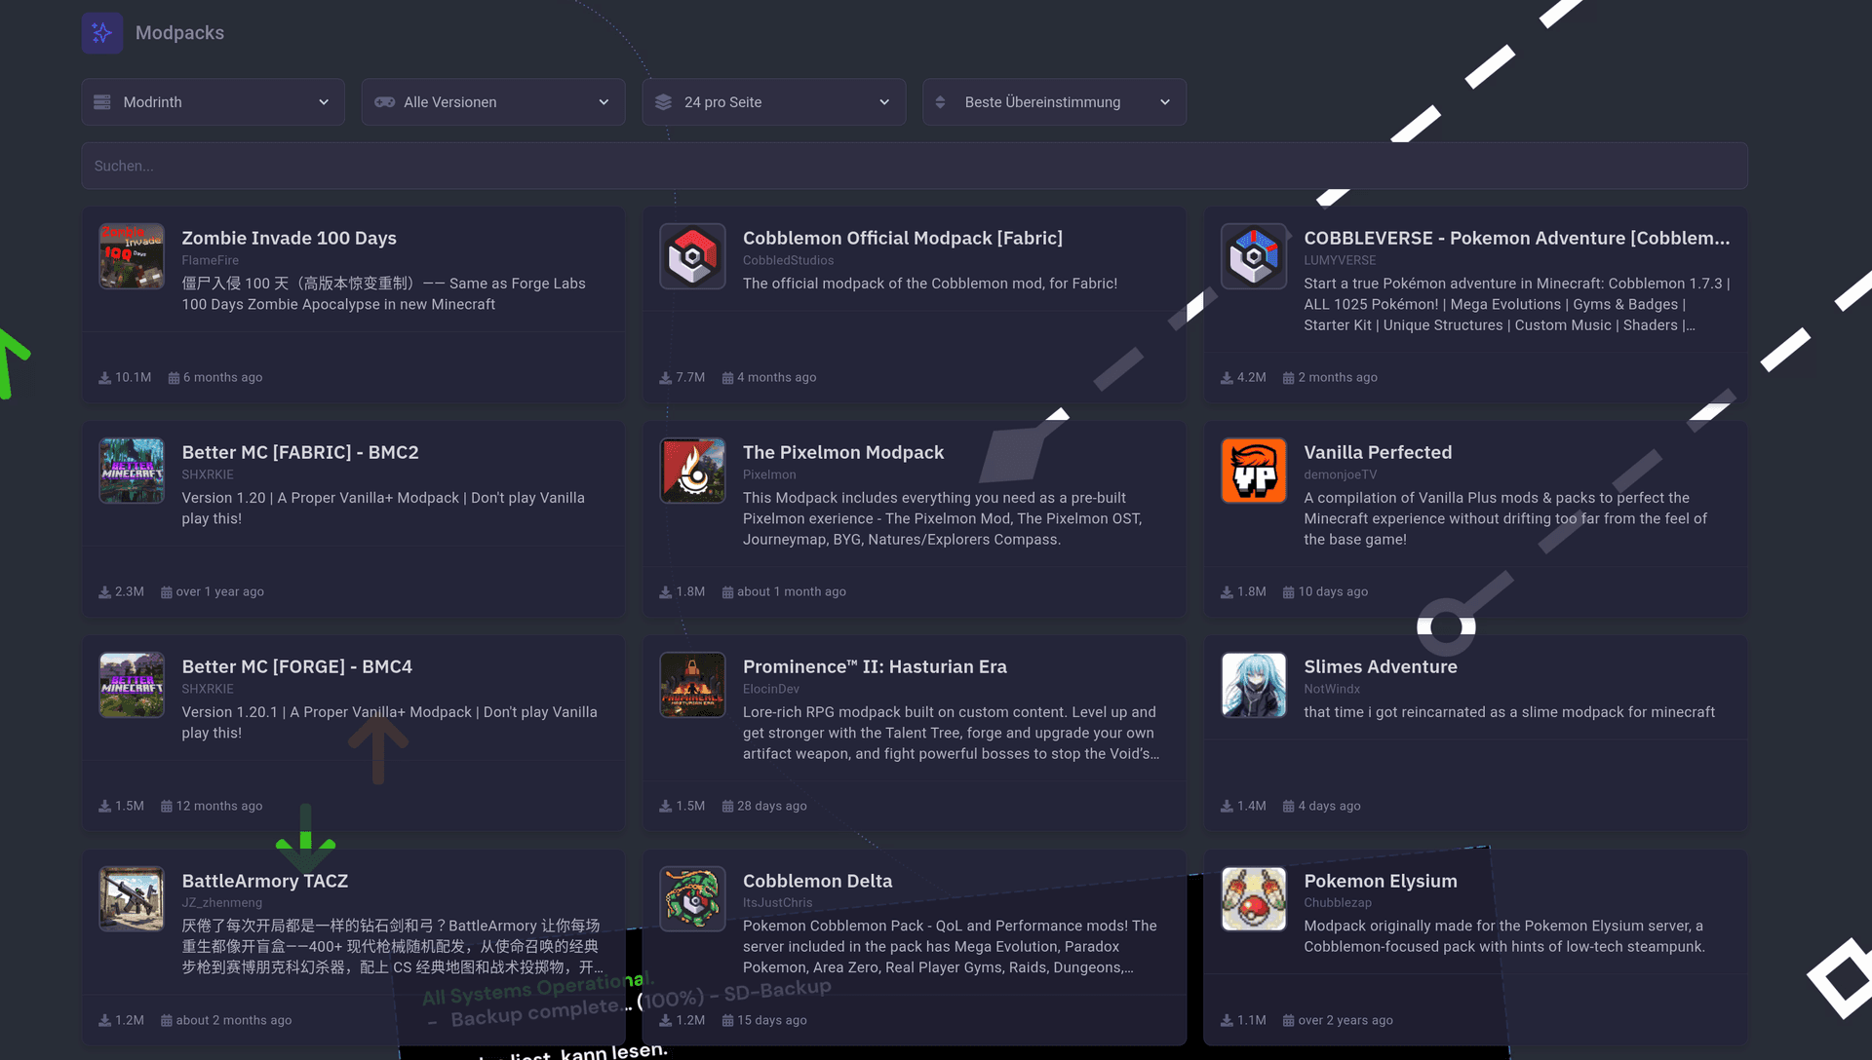Click author name LUMYVERSE

point(1340,260)
